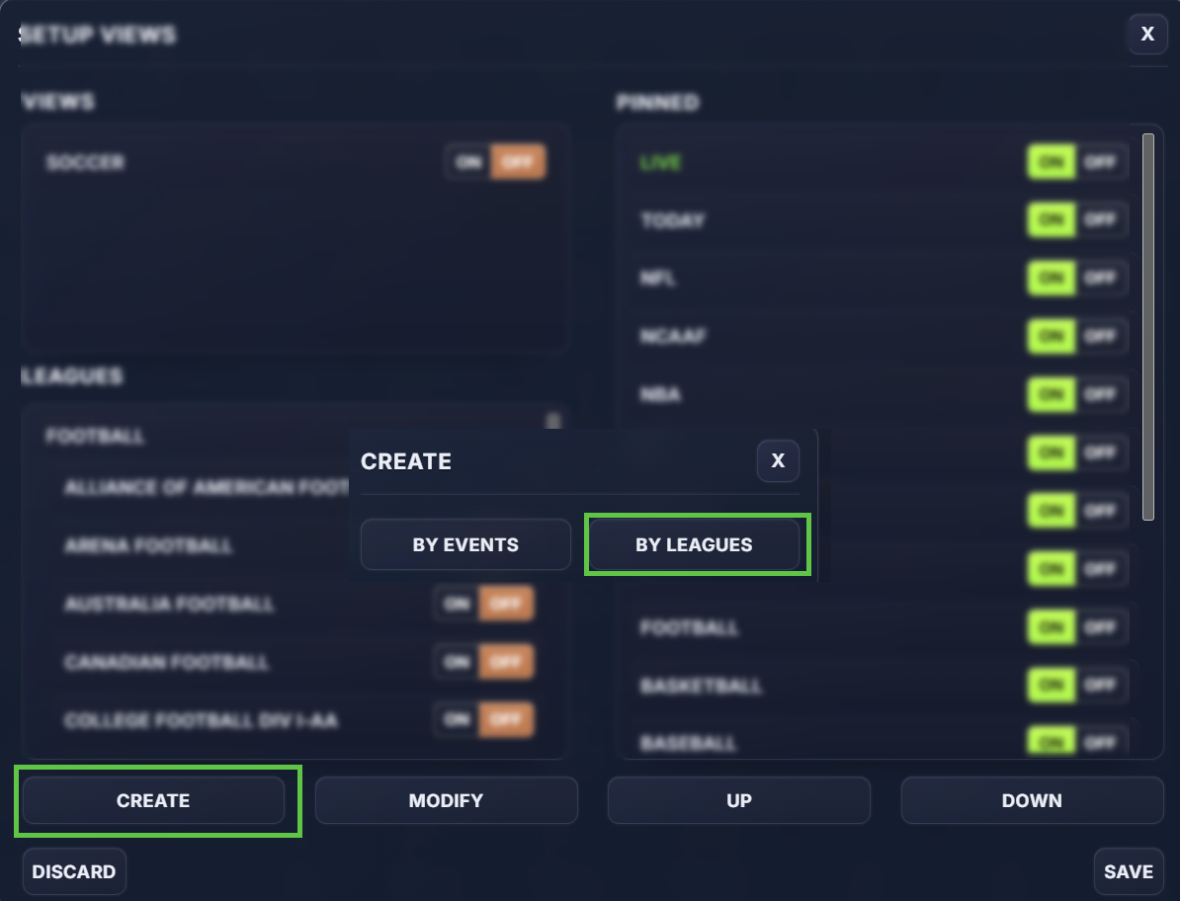Image resolution: width=1180 pixels, height=901 pixels.
Task: Turn OFF the Today pinned view
Action: coord(1100,219)
